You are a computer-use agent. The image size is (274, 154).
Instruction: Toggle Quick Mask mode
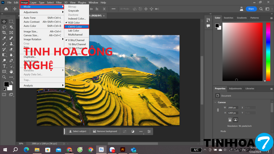click(4, 94)
